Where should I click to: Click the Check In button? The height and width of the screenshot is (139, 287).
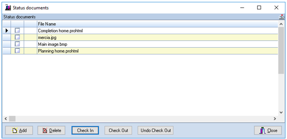click(85, 131)
